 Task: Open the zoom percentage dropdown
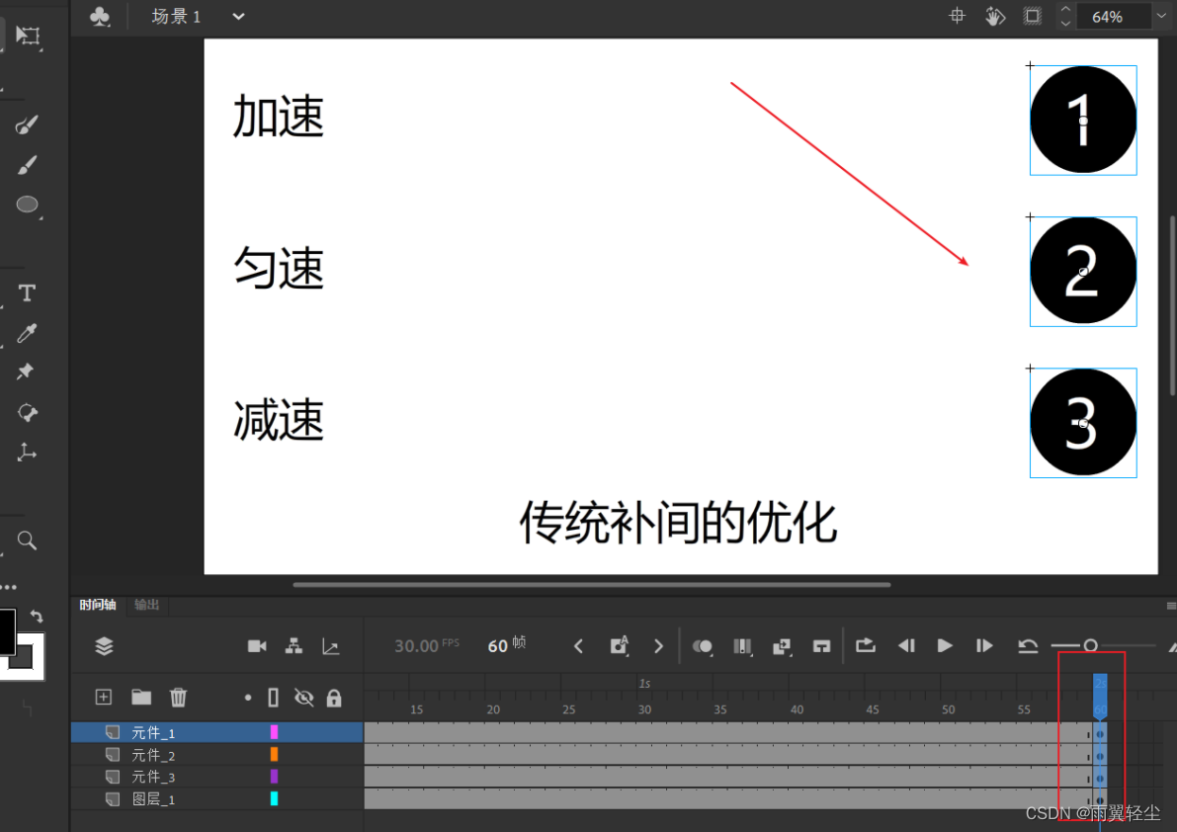[x=1161, y=16]
